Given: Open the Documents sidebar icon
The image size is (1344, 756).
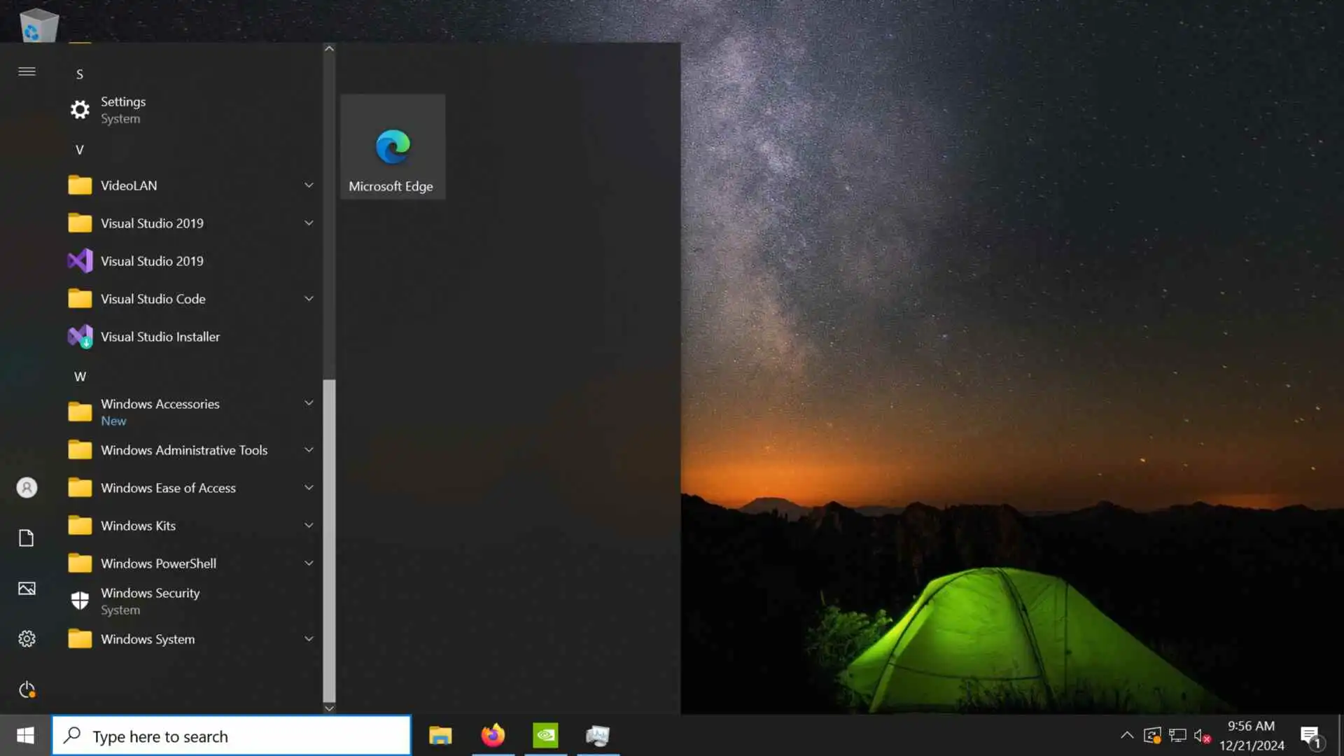Looking at the screenshot, I should point(27,538).
